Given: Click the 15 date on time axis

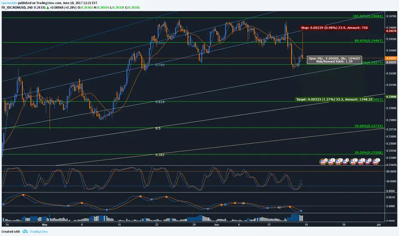Looking at the screenshot, I should pyautogui.click(x=119, y=224).
